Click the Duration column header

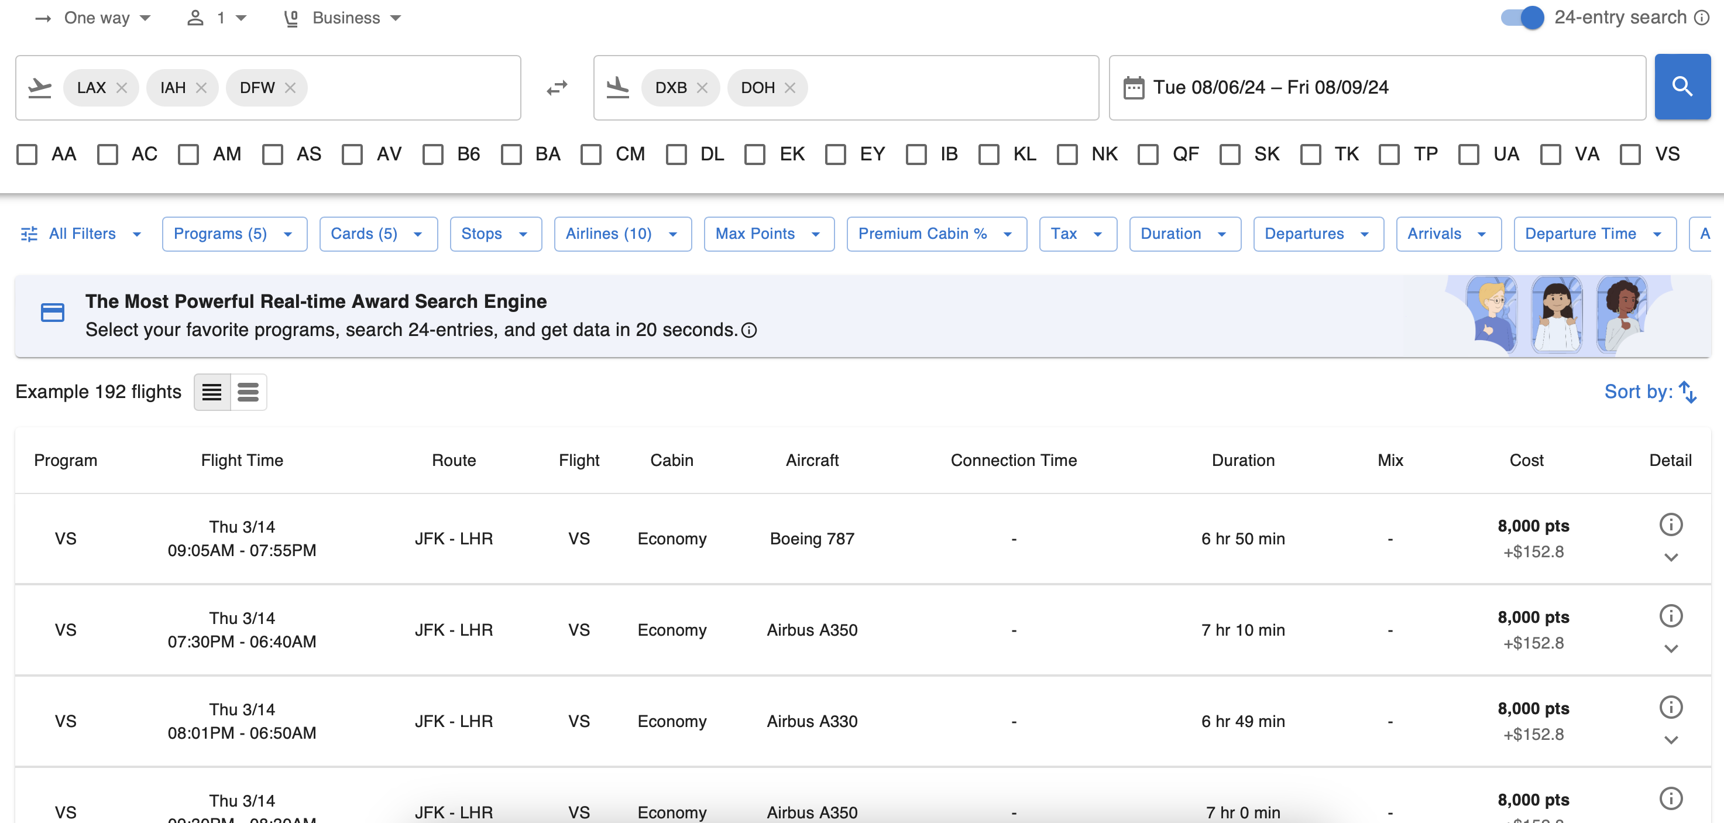point(1243,460)
